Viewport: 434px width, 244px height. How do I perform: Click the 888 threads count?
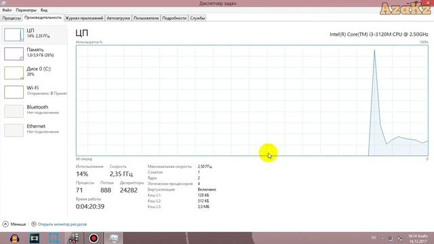[106, 190]
